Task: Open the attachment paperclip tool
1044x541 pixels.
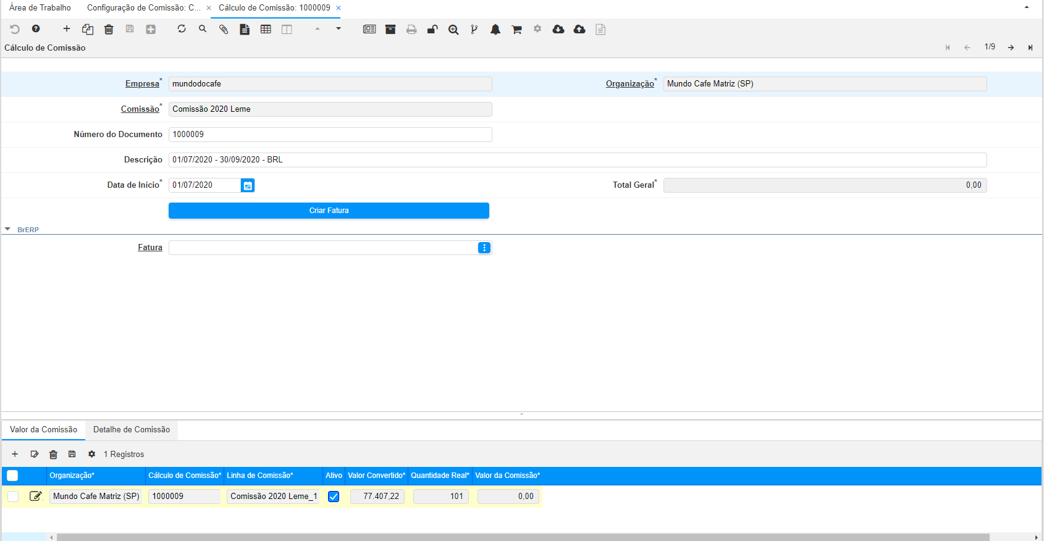Action: pos(224,29)
